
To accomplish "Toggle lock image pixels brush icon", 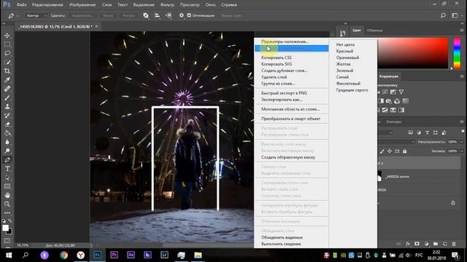I will pyautogui.click(x=382, y=151).
